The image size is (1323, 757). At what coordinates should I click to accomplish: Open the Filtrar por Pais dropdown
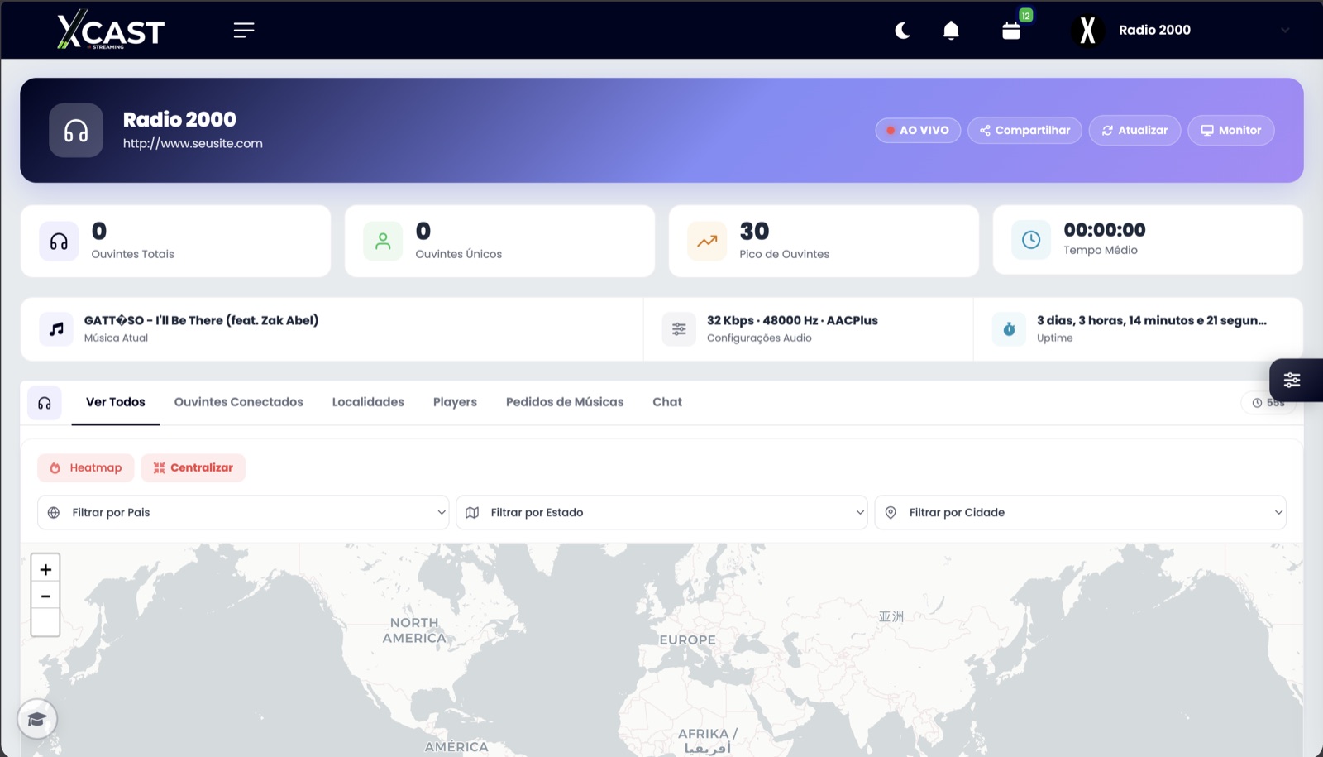coord(243,512)
